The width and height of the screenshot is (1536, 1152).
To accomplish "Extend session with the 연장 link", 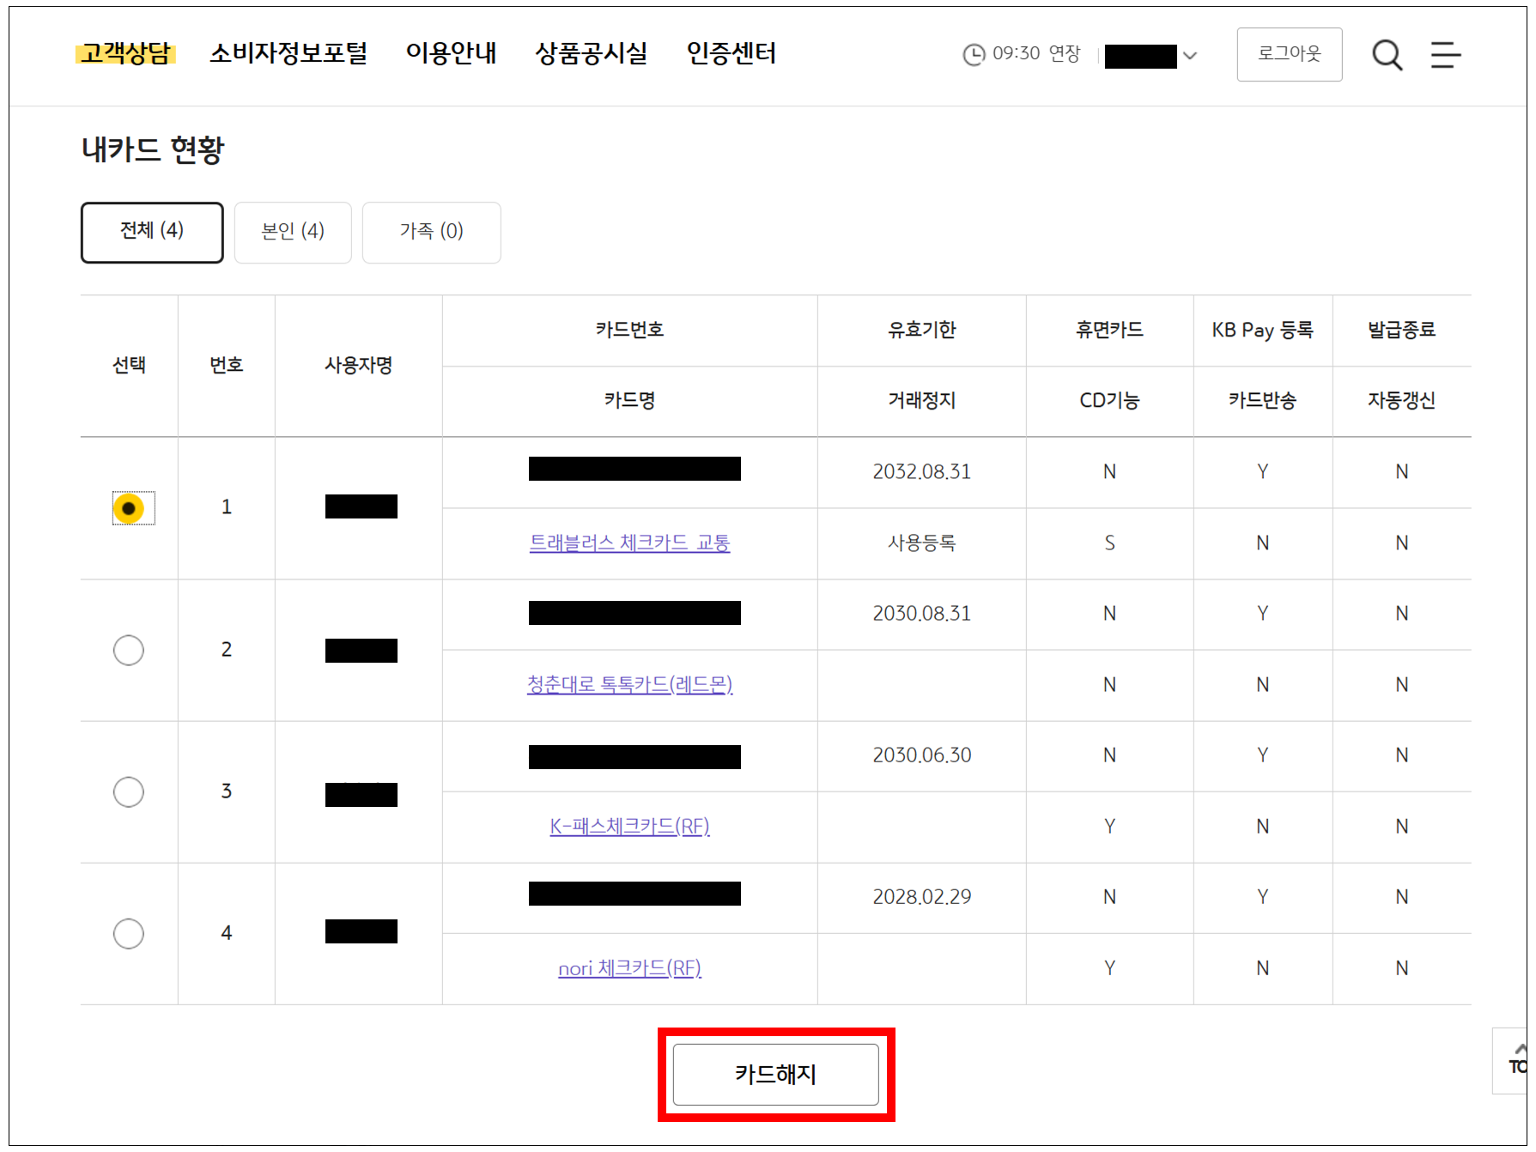I will click(1065, 54).
